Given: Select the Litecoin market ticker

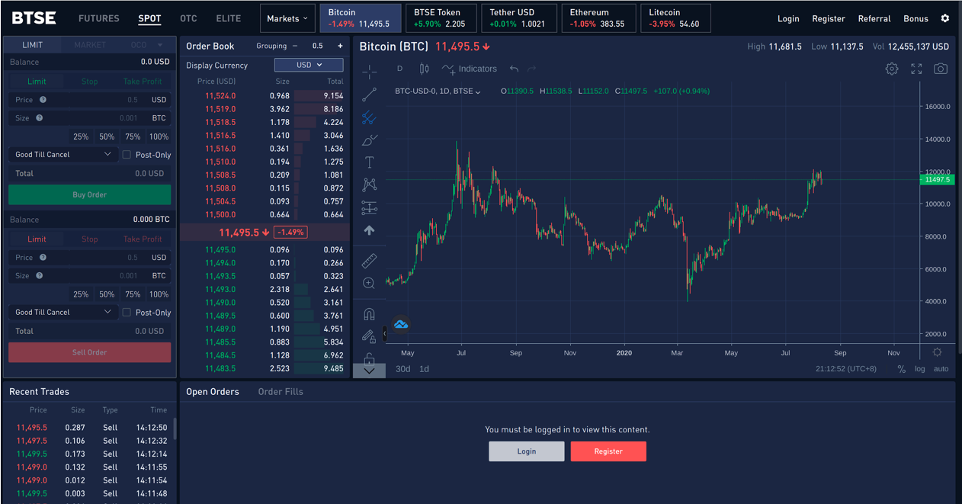Looking at the screenshot, I should [x=676, y=18].
